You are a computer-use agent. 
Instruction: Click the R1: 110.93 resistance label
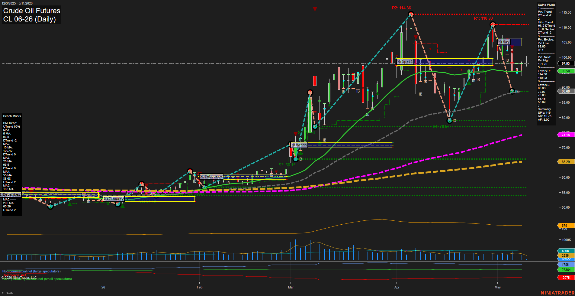point(483,18)
